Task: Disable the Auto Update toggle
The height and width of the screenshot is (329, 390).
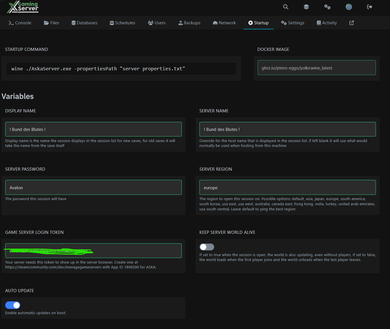Action: pos(13,305)
